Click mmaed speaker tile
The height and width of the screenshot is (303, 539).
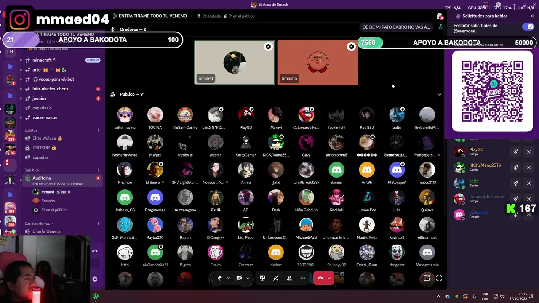click(x=235, y=63)
